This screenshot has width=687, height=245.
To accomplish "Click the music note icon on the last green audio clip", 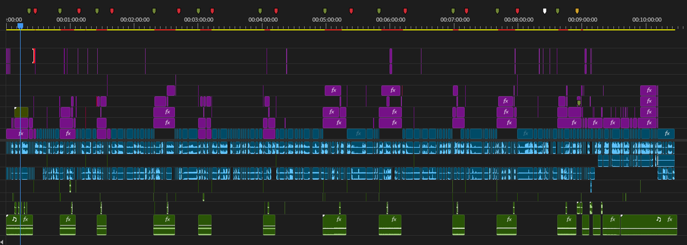I will [658, 219].
